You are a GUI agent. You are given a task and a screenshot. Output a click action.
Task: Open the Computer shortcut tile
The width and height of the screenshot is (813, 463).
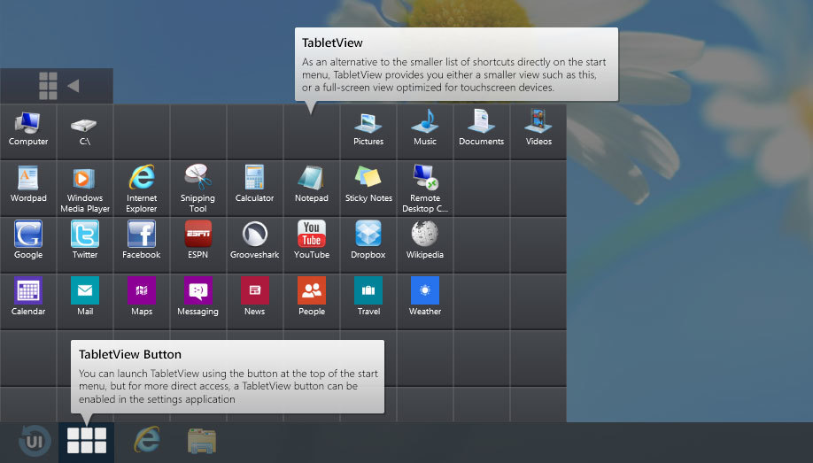coord(28,132)
